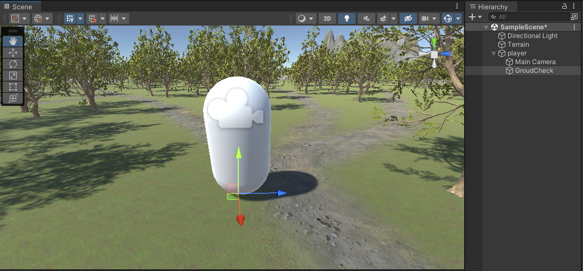The image size is (583, 271).
Task: Open the scene effects dropdown arrow
Action: [394, 18]
